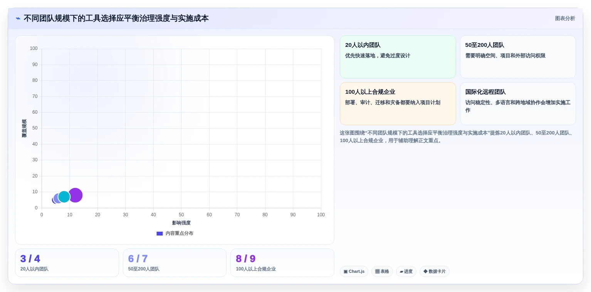Click the y-axis tick label 60
This screenshot has width=591, height=292.
click(x=35, y=113)
